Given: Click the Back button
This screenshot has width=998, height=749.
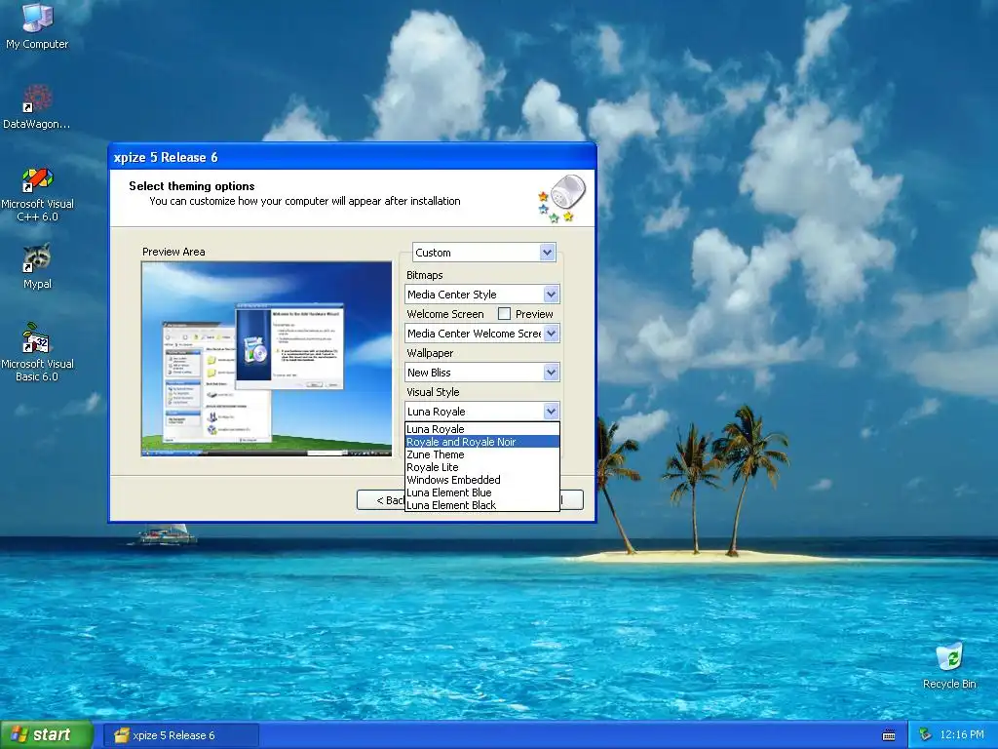Looking at the screenshot, I should point(381,500).
